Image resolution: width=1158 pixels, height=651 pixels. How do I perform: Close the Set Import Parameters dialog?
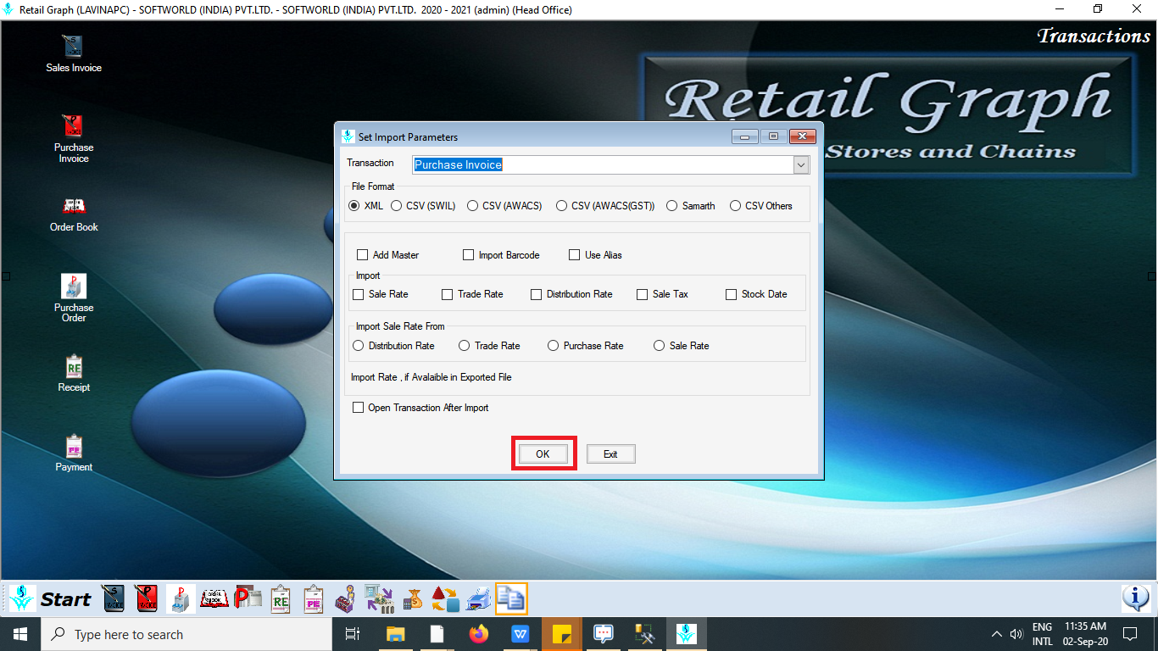coord(802,136)
